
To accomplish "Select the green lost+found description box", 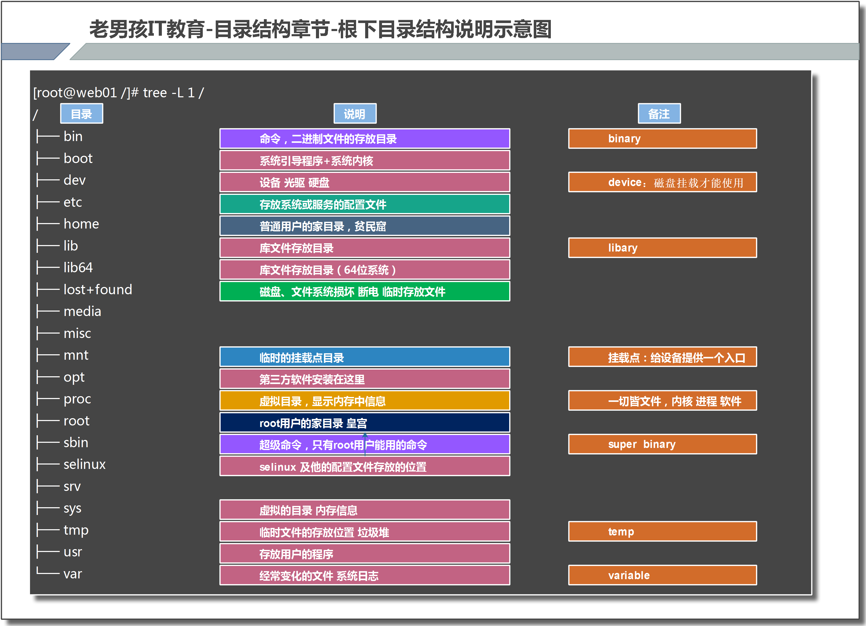I will (365, 292).
